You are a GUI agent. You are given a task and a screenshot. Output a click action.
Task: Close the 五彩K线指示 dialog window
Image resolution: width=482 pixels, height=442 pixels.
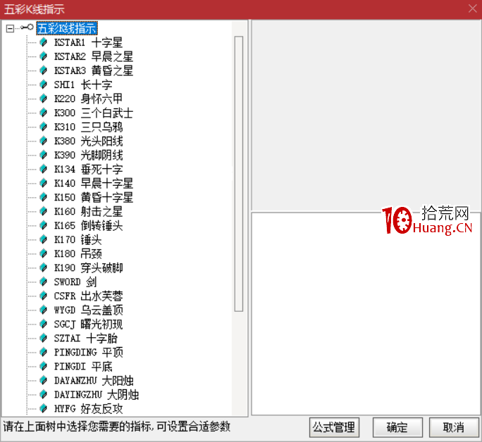pos(473,8)
